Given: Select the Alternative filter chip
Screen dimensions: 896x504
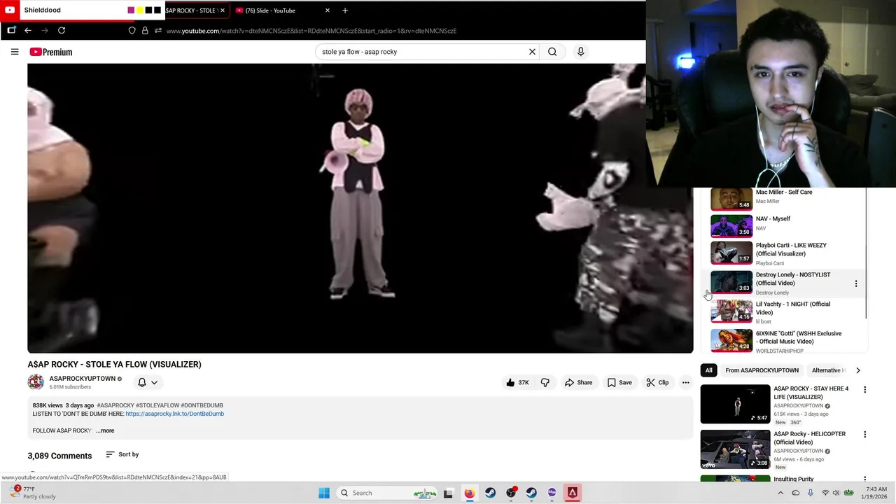Looking at the screenshot, I should (x=827, y=370).
